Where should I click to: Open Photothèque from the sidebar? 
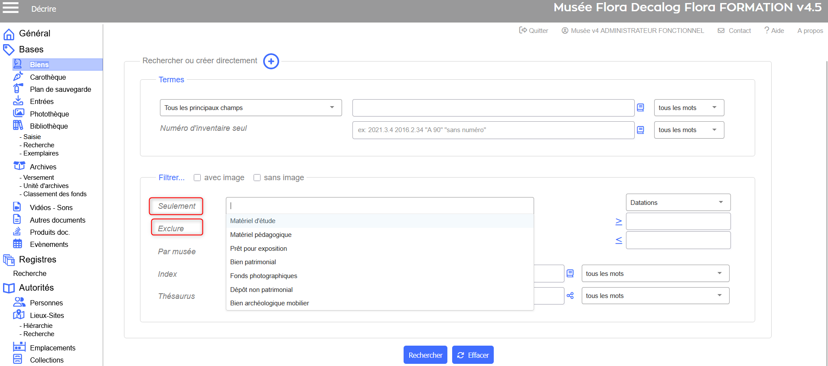pyautogui.click(x=49, y=114)
